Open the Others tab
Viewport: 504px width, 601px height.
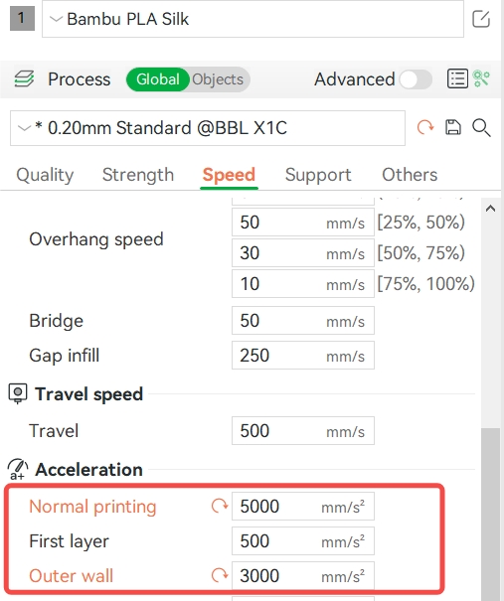point(410,175)
